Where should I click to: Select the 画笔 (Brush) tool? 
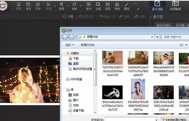[x=127, y=6]
